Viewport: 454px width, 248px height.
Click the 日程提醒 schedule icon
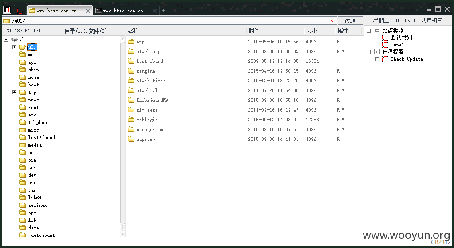377,52
